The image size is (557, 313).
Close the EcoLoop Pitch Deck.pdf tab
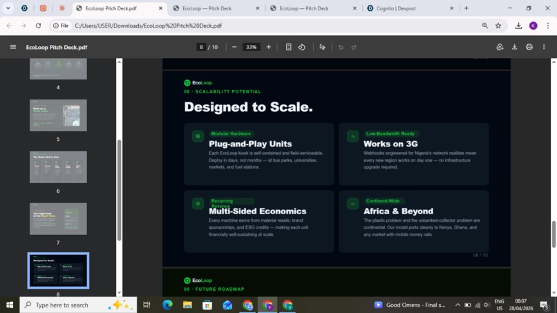[160, 8]
